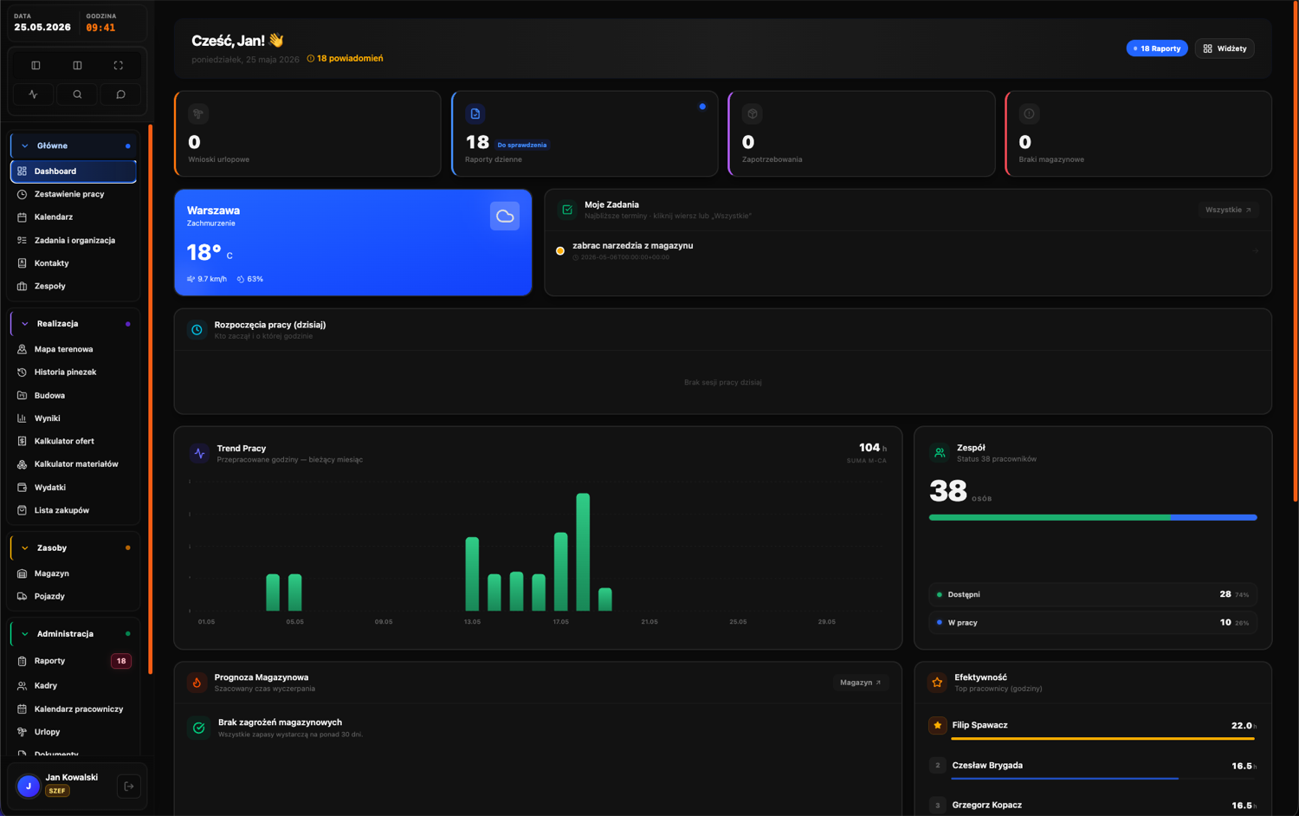Click the team availability progress bar
Viewport: 1299px width, 816px height.
click(1093, 518)
